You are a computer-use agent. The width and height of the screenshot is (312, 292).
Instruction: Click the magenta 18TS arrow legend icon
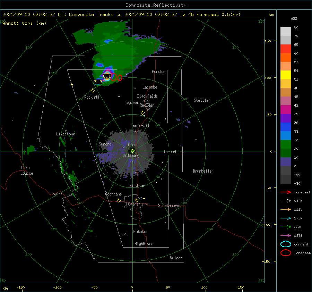pyautogui.click(x=286, y=236)
